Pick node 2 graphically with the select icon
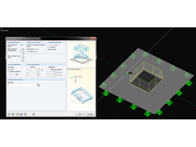The width and height of the screenshot is (196, 147). (38, 72)
